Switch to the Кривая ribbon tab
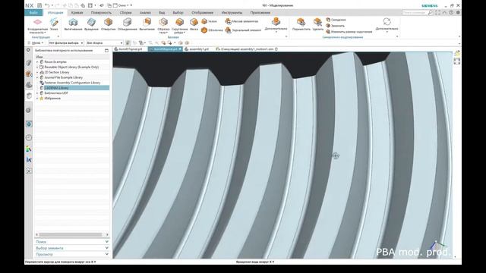Image resolution: width=486 pixels, height=273 pixels. coord(77,13)
